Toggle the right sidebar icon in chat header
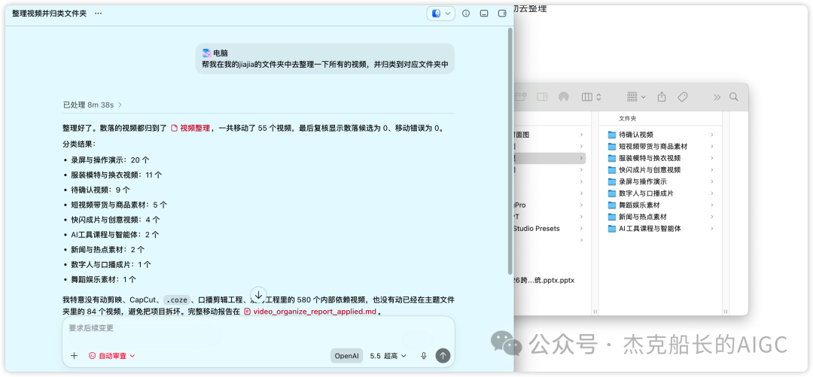Viewport: 813px width, 377px height. coord(502,14)
